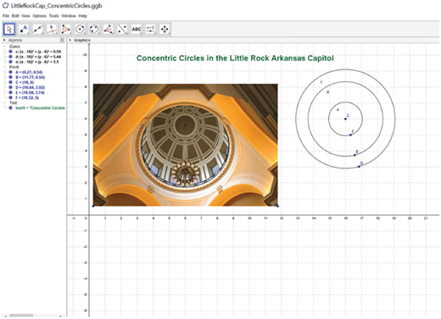Click the green Concentric Circles title text

(235, 58)
